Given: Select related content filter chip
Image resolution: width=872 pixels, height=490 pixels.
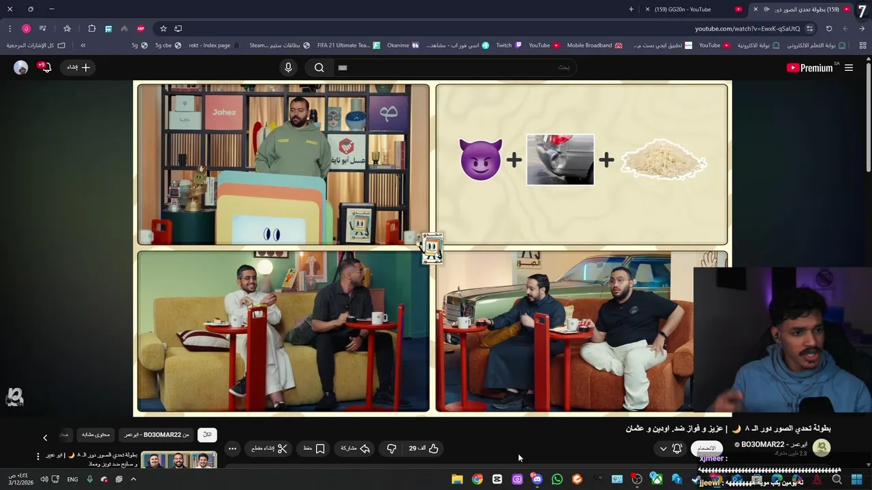Looking at the screenshot, I should (95, 435).
